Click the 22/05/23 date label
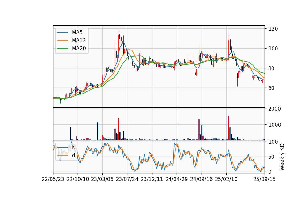This screenshot has height=211, width=294. [53, 179]
